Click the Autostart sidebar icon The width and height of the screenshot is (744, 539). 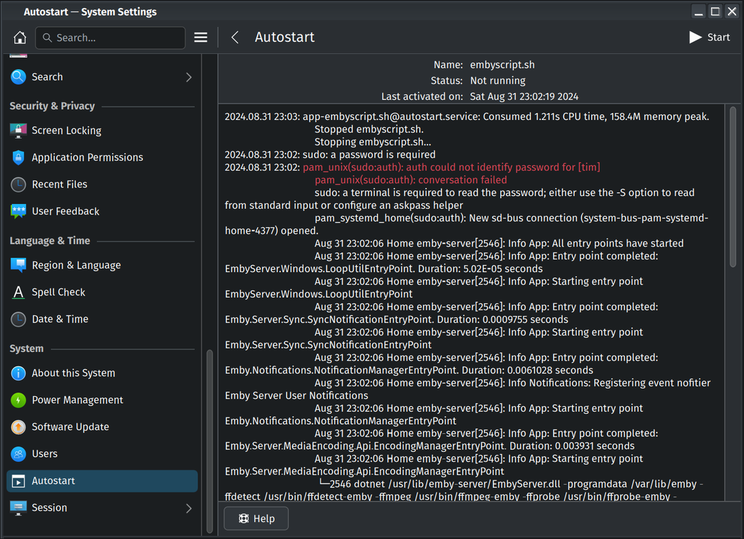(18, 481)
